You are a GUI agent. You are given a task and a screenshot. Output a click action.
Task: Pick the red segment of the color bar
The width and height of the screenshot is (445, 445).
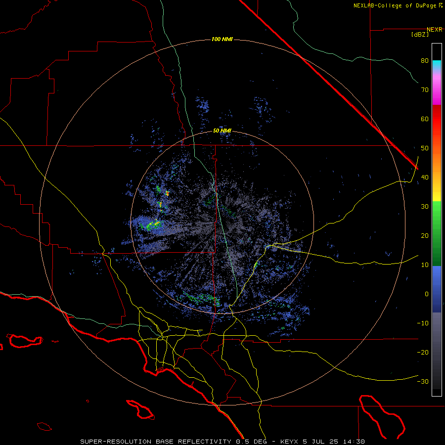pos(437,119)
